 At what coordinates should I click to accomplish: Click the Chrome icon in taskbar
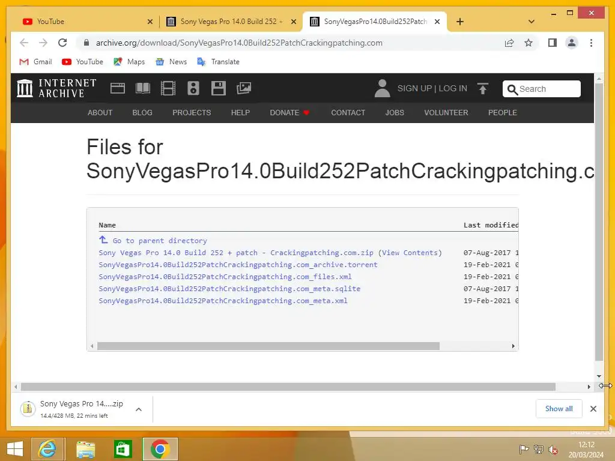pos(160,449)
